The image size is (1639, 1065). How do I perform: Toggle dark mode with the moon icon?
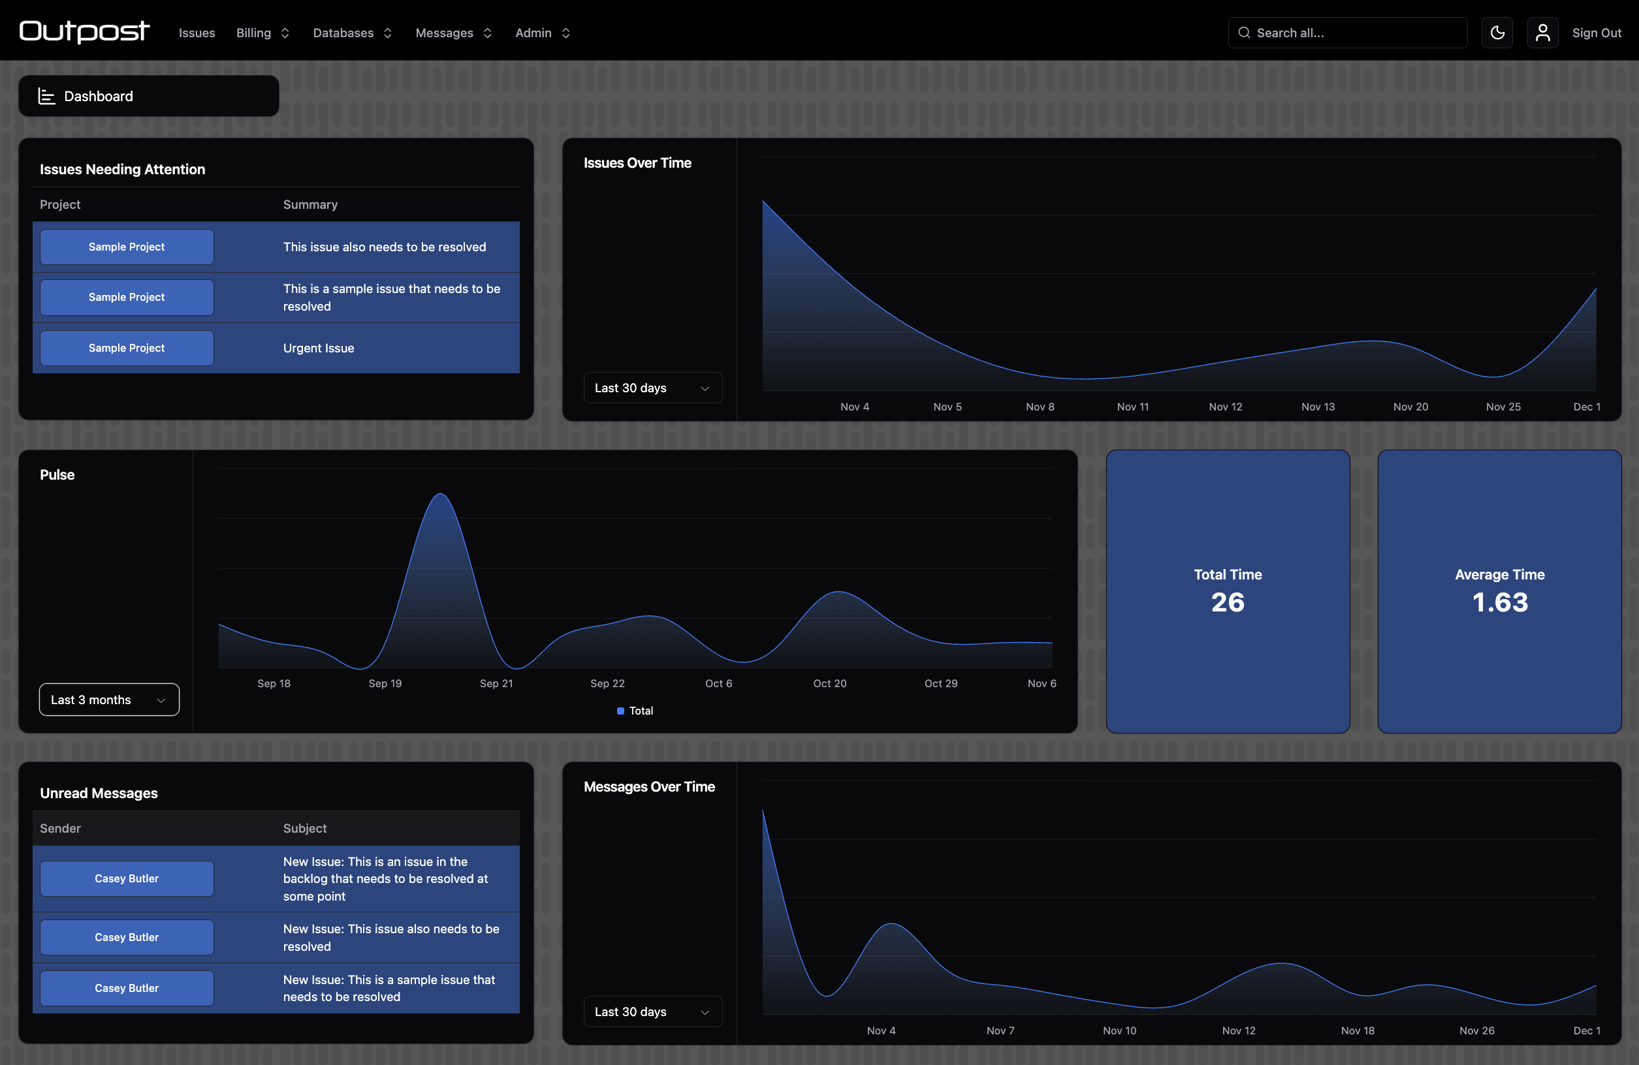click(x=1497, y=33)
